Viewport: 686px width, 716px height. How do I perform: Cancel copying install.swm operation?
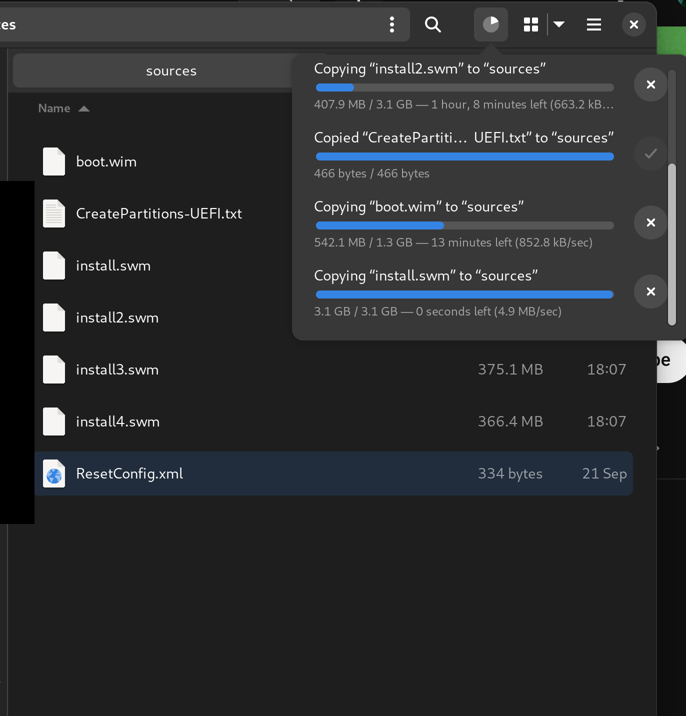click(651, 291)
